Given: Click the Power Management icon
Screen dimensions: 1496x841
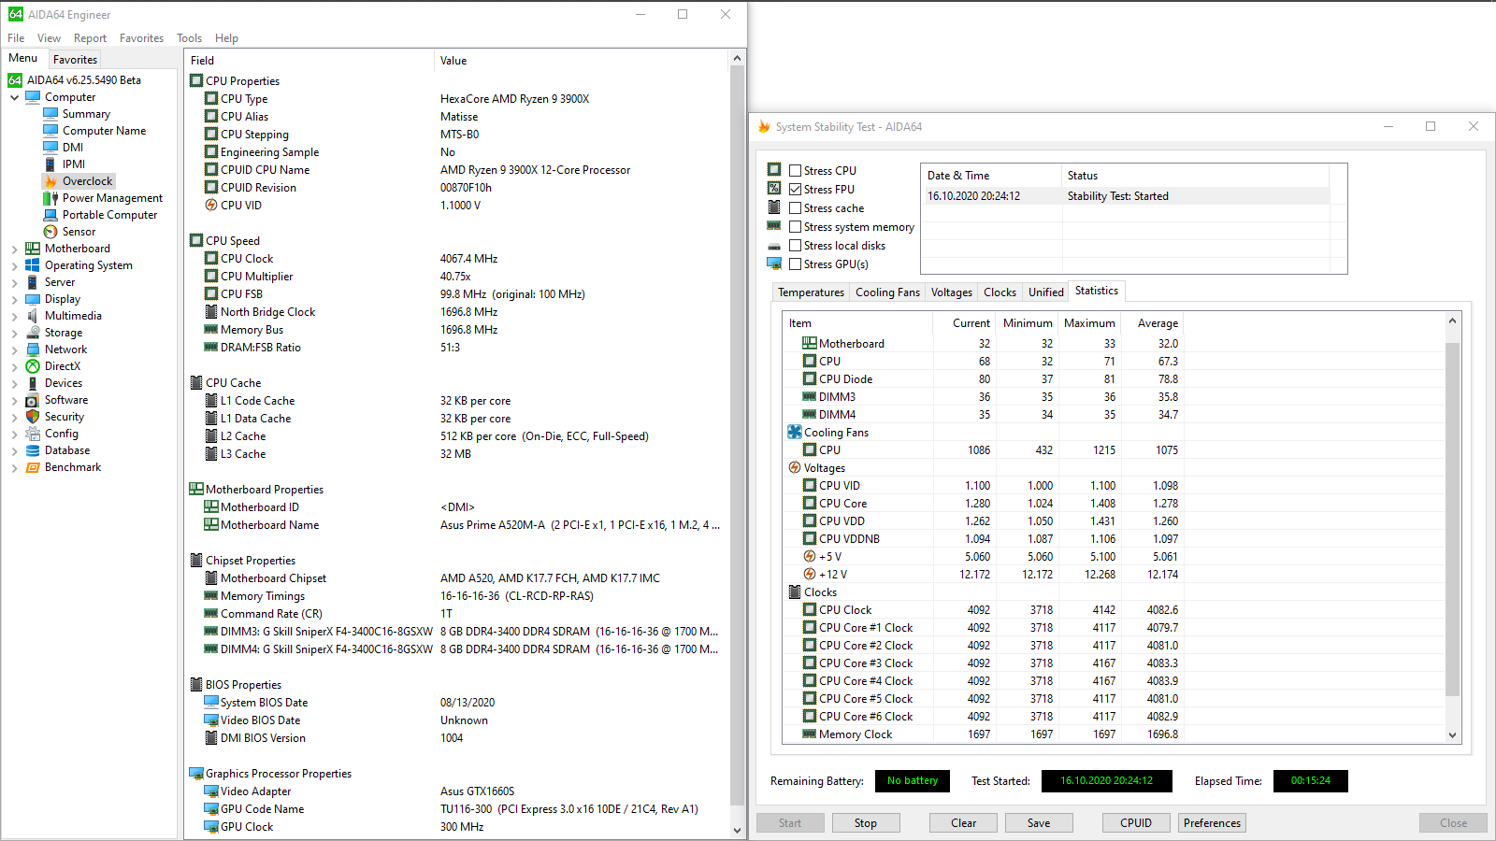Looking at the screenshot, I should tap(50, 198).
